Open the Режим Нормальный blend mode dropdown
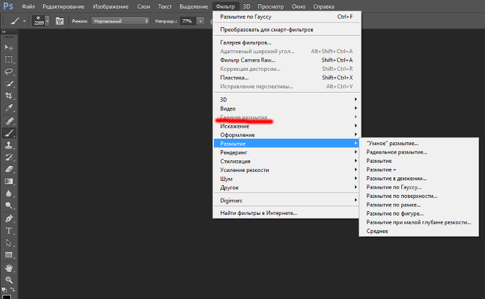Image resolution: width=485 pixels, height=299 pixels. 120,21
